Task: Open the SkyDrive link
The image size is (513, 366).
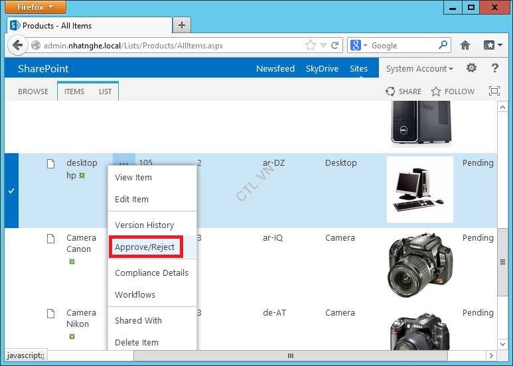Action: point(322,69)
